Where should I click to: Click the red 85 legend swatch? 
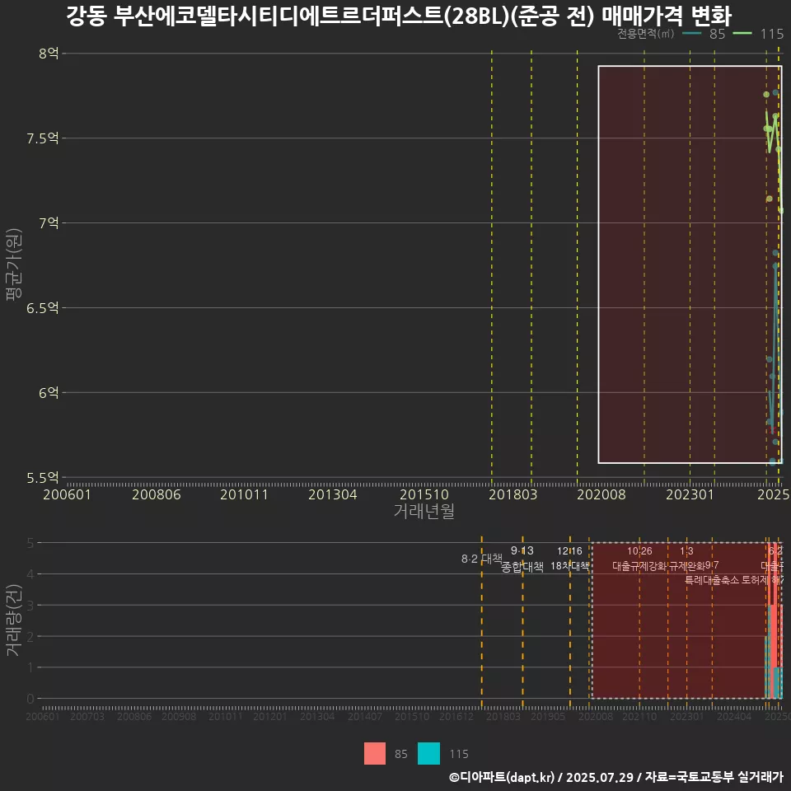pos(374,753)
